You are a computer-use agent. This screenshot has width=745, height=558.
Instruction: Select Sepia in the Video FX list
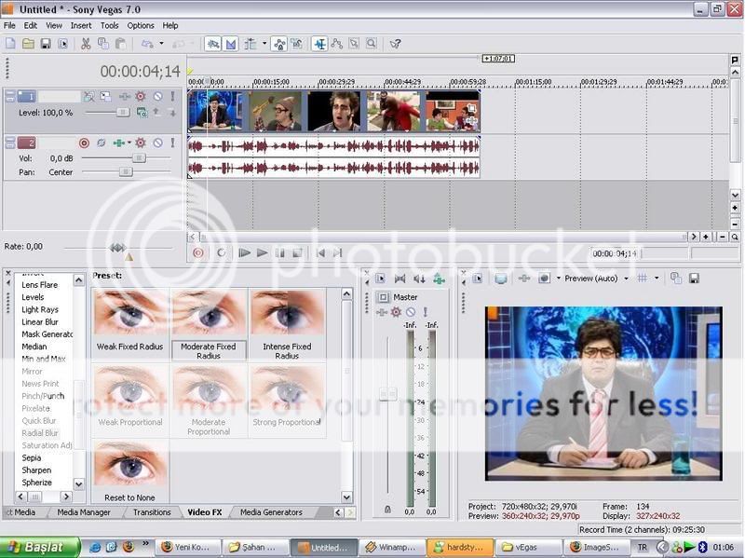pos(32,458)
